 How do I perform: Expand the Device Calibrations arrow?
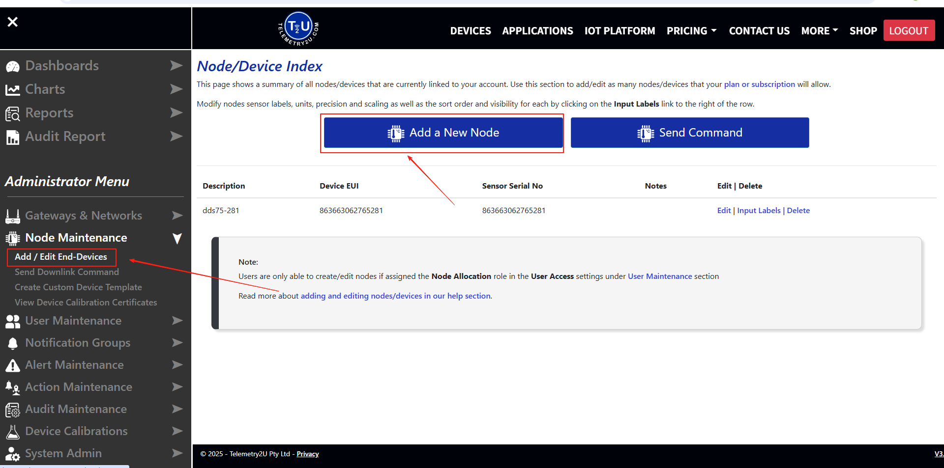coord(177,431)
